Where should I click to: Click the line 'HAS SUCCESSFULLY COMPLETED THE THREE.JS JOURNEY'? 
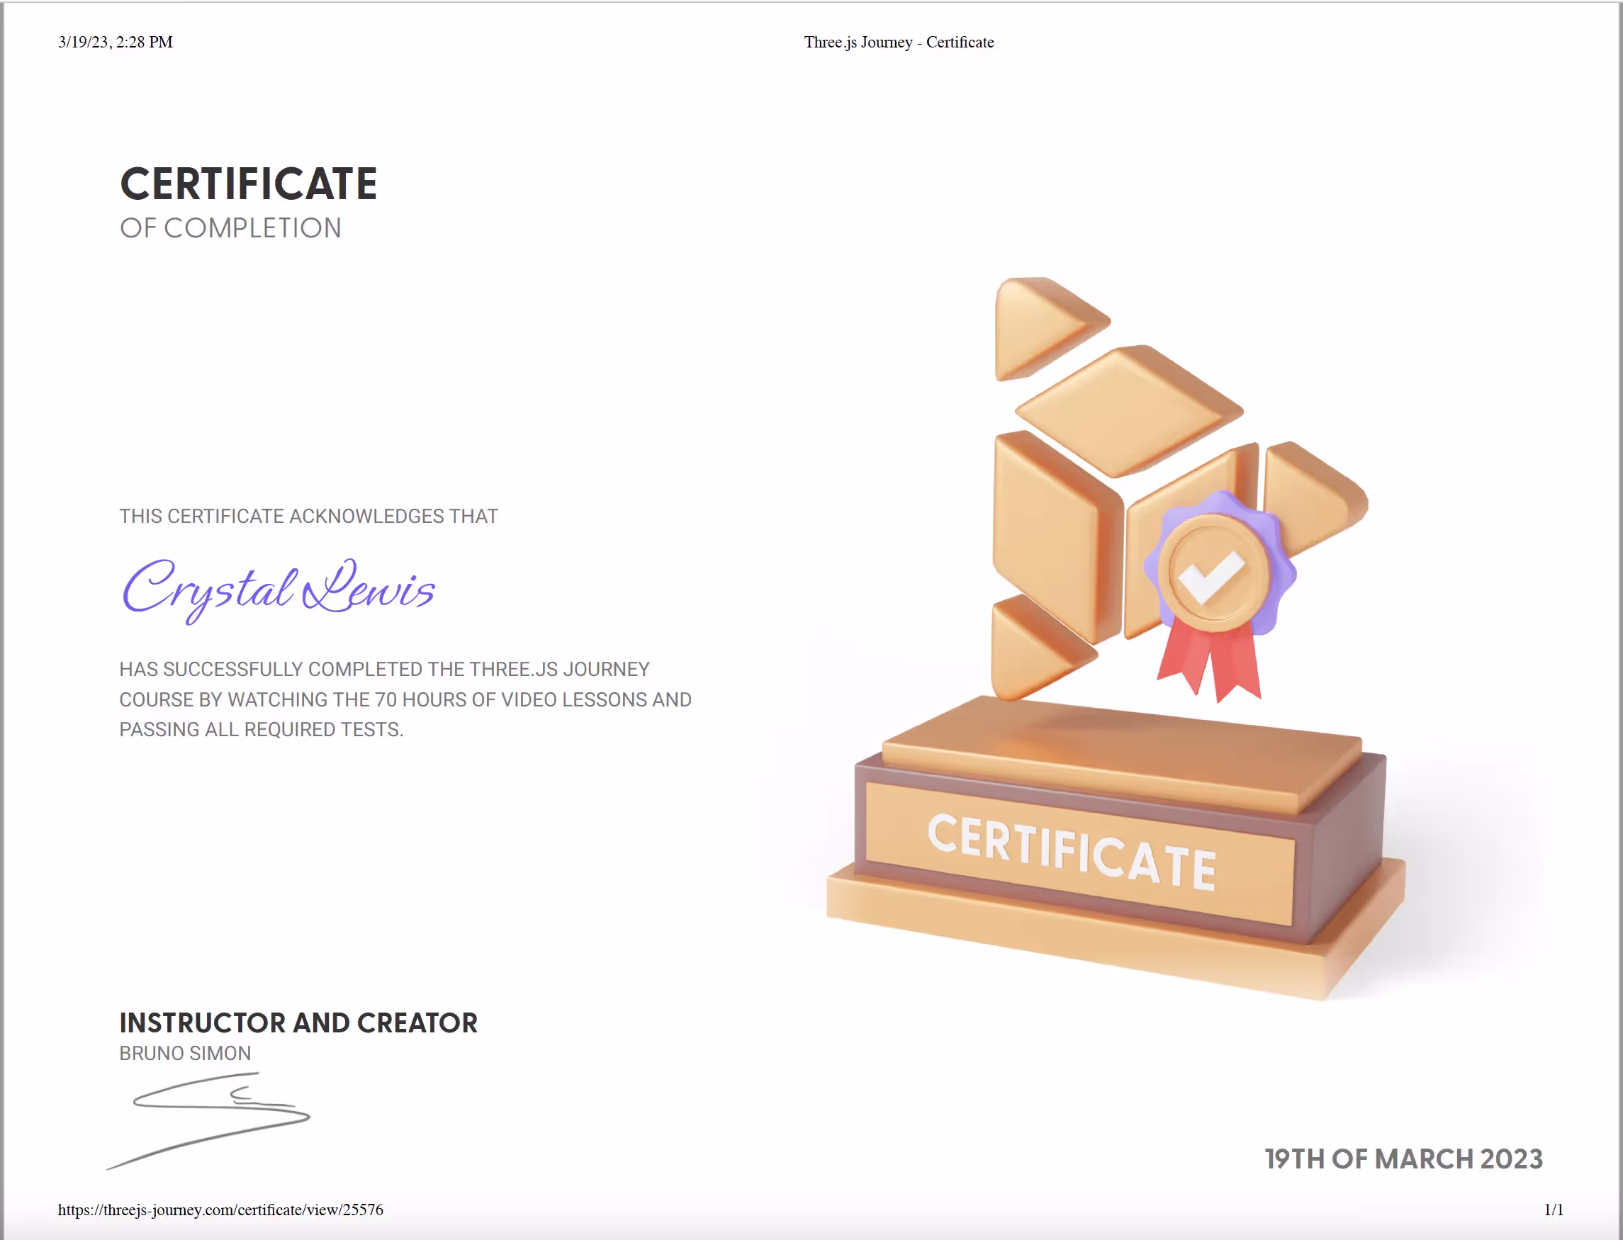coord(384,669)
